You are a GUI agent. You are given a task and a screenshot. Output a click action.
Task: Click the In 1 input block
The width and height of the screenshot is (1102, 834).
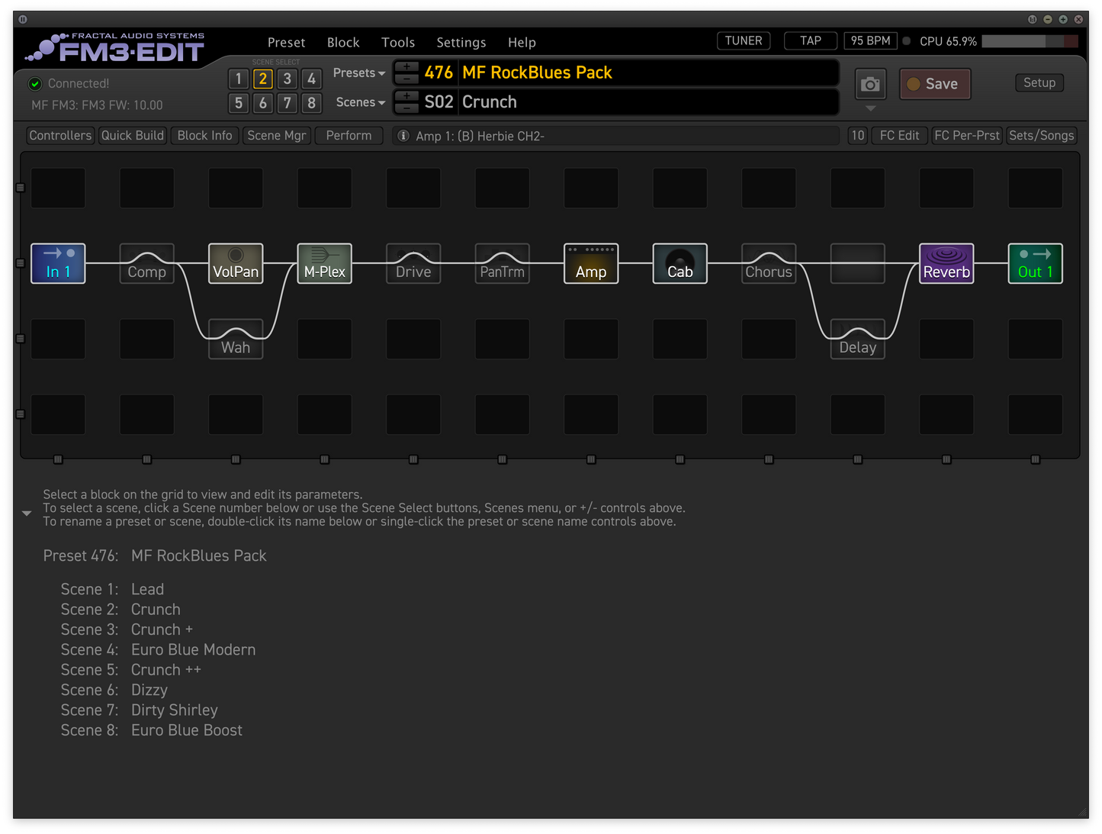[x=58, y=263]
